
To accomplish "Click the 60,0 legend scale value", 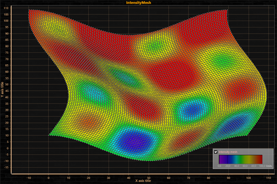I will pyautogui.click(x=245, y=166).
